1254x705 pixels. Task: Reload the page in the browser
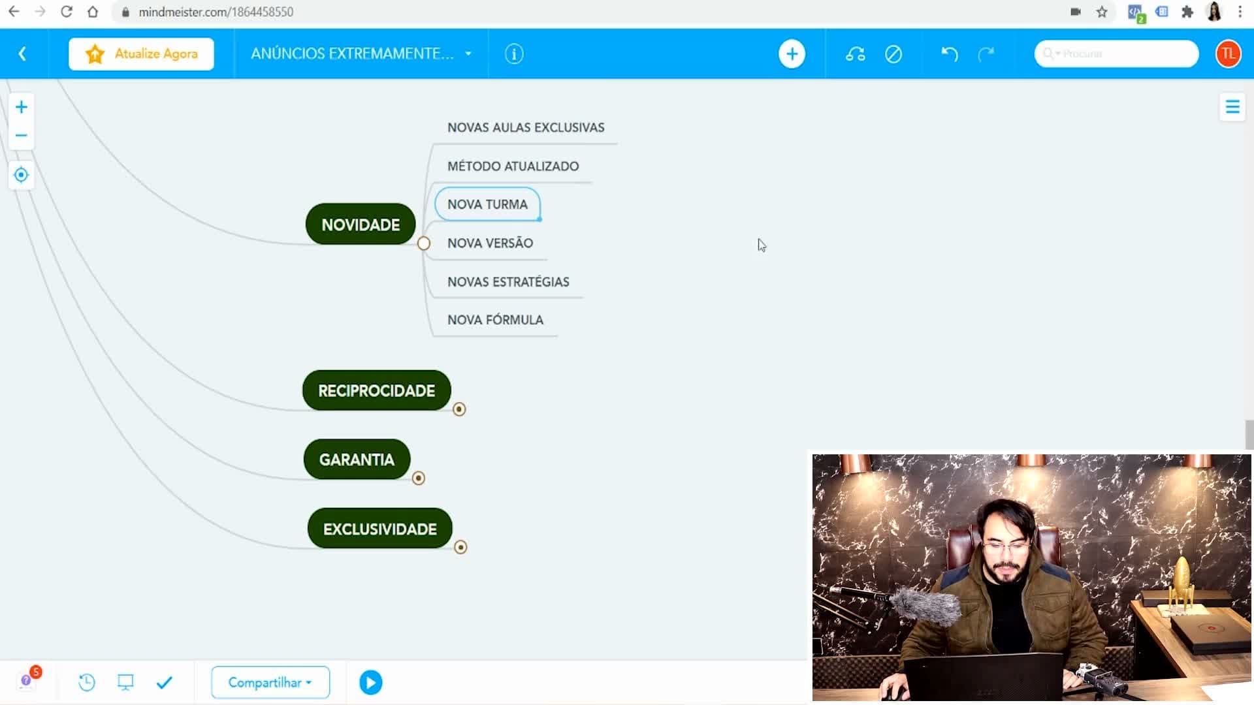66,12
